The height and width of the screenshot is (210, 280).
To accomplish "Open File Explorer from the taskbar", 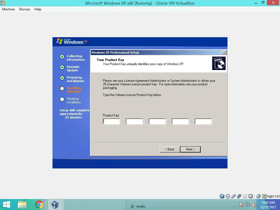I will (x=22, y=205).
